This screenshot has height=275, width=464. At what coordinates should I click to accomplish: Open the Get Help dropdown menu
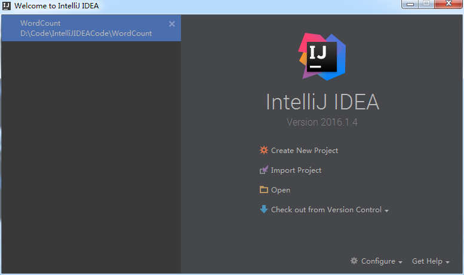click(431, 261)
